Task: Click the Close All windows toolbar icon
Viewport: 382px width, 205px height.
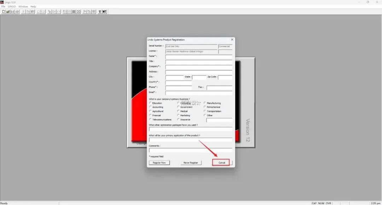Action: (89, 11)
